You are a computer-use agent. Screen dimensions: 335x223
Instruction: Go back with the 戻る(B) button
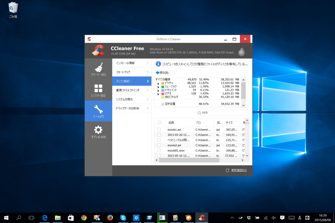[162, 73]
